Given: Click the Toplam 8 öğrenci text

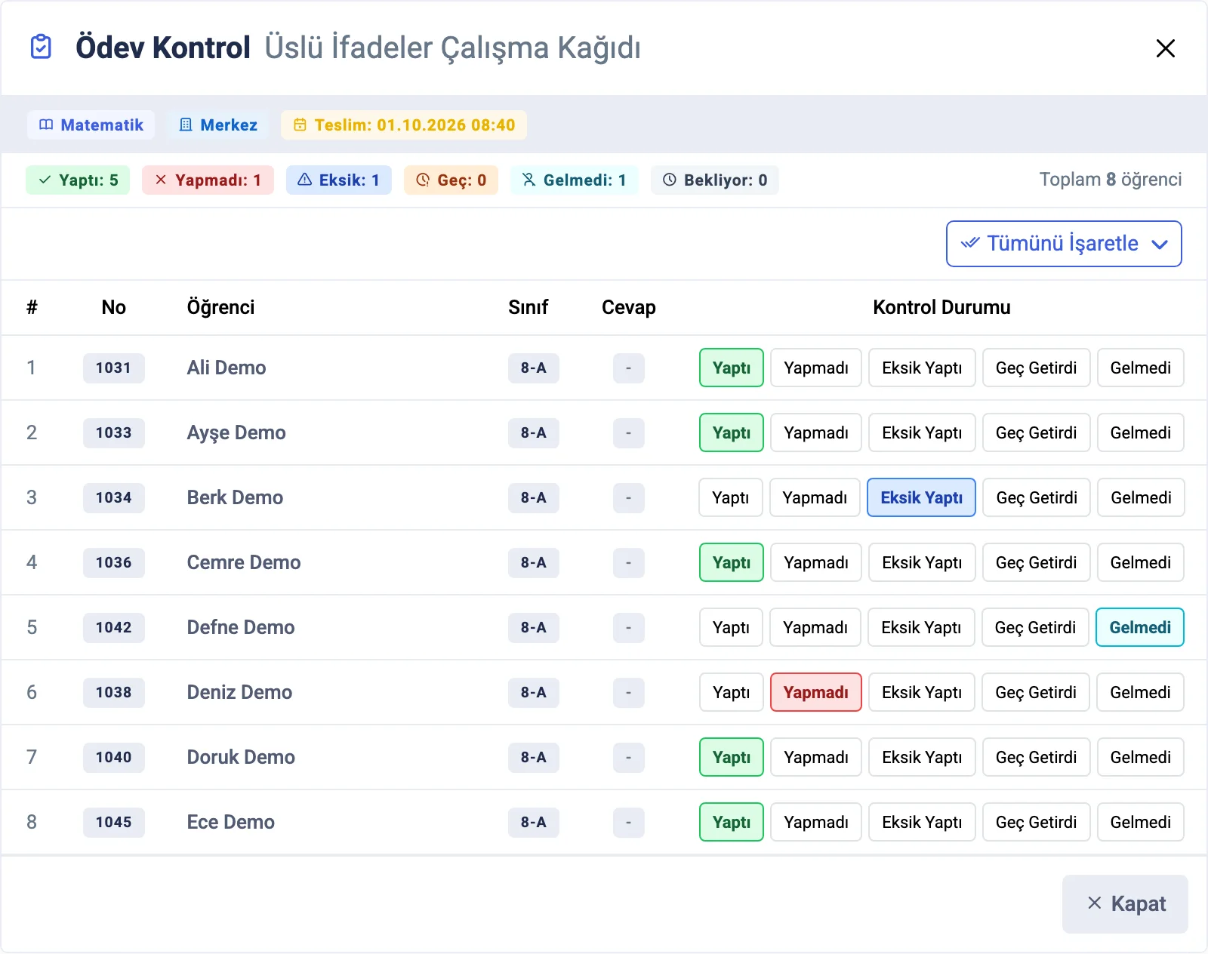Looking at the screenshot, I should click(1110, 180).
